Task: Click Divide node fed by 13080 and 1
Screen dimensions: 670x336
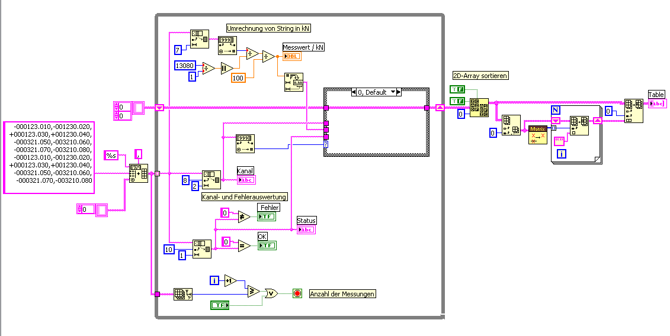Action: click(209, 68)
